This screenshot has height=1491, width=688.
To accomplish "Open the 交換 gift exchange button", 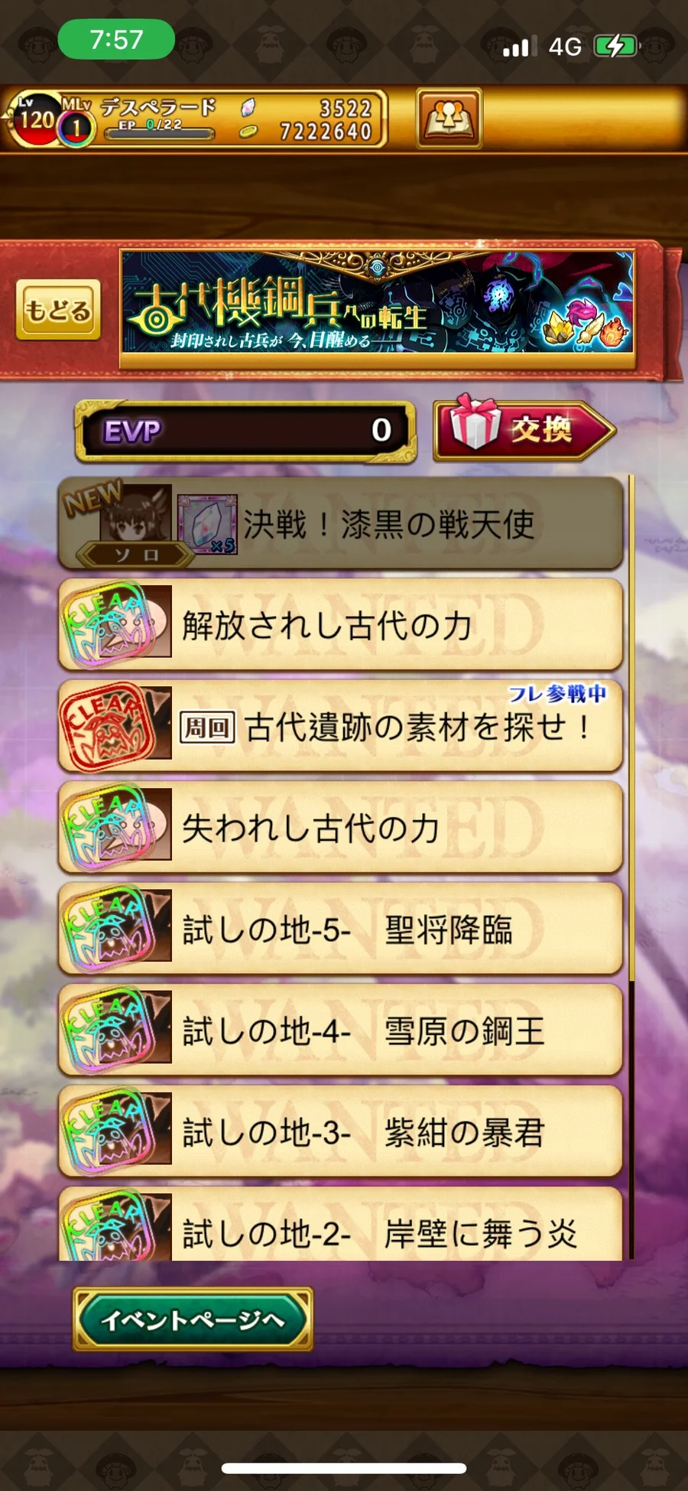I will pos(524,429).
